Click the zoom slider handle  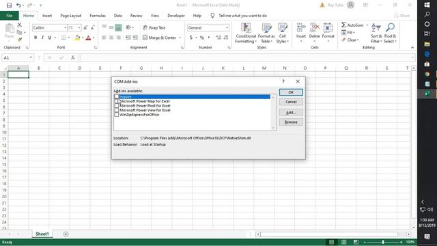tap(383, 242)
